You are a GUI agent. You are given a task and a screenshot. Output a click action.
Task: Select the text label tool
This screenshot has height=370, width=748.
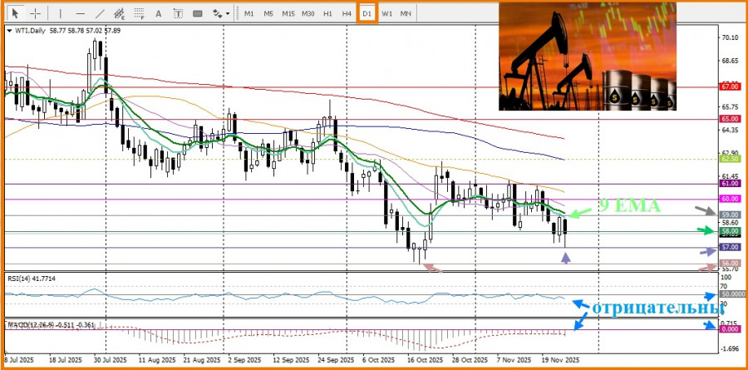(178, 13)
